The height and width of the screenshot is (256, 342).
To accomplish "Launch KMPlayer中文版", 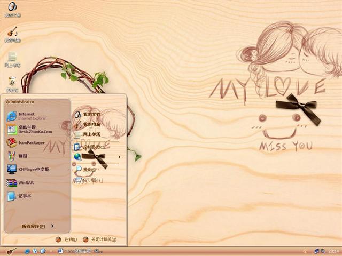I will pyautogui.click(x=37, y=170).
